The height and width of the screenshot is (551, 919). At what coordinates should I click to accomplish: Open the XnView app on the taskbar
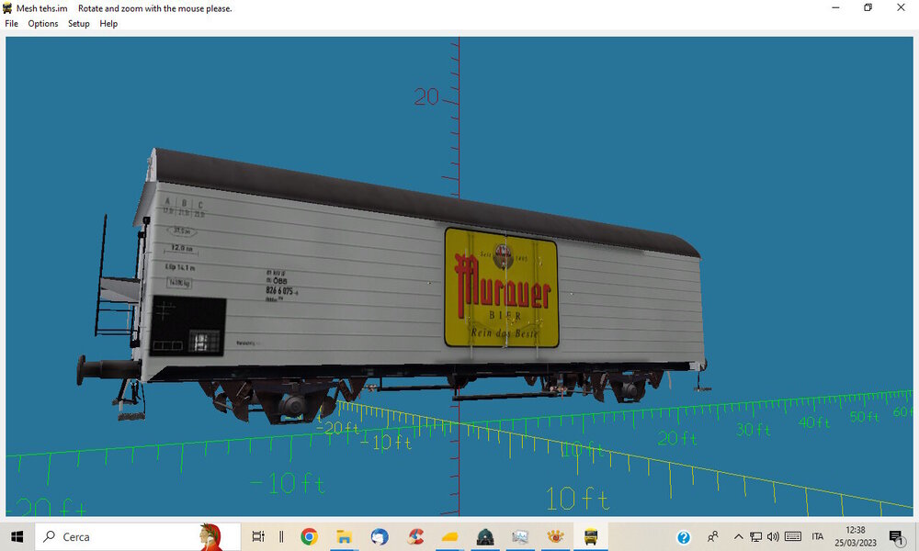pos(556,536)
